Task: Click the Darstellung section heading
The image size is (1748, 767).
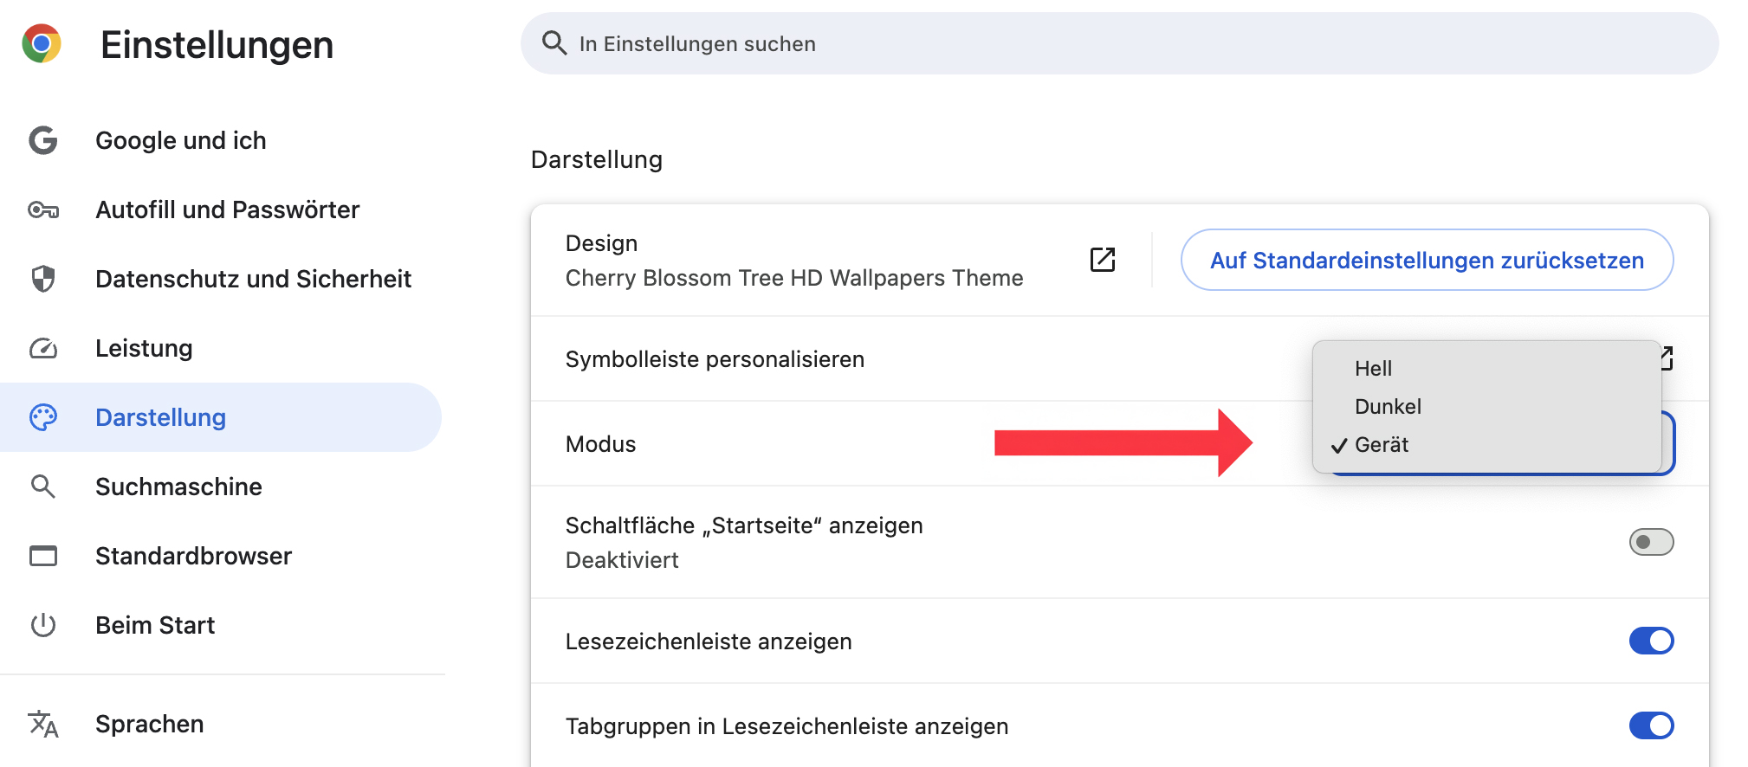Action: tap(597, 159)
